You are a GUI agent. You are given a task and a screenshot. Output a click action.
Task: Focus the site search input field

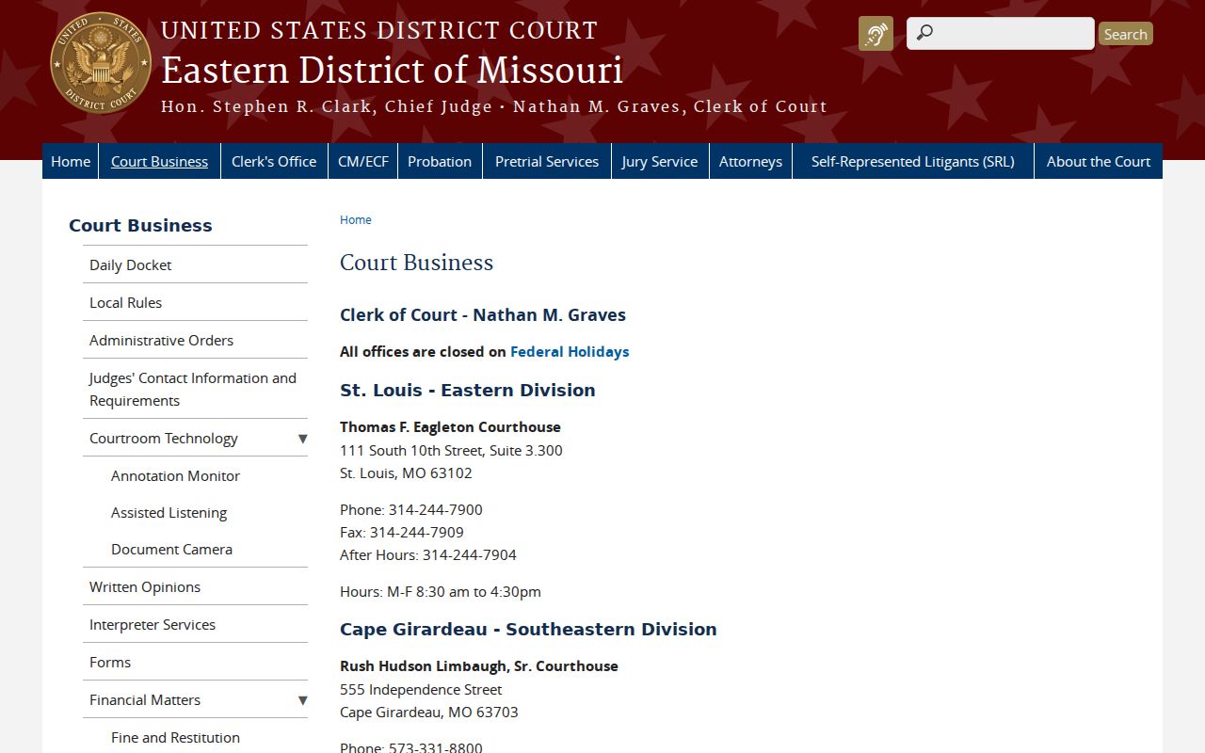pos(1001,33)
